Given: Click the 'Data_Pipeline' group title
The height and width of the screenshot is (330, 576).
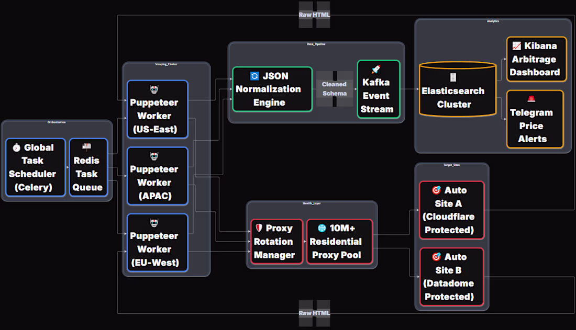Looking at the screenshot, I should [316, 44].
